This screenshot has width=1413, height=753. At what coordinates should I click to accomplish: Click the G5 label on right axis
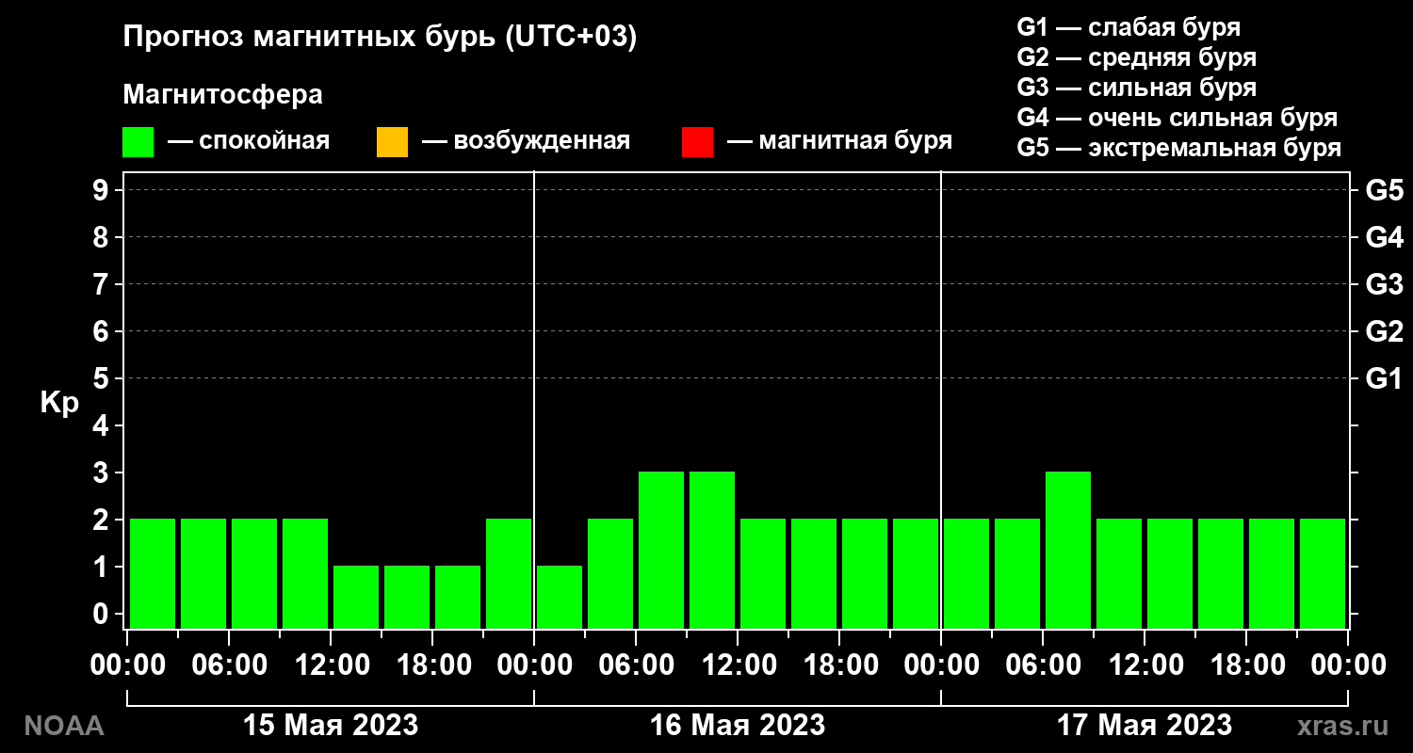click(x=1385, y=190)
